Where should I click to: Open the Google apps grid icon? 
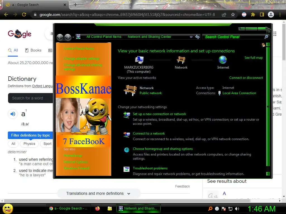275,34
